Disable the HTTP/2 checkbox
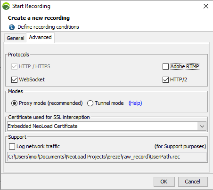 pos(165,79)
